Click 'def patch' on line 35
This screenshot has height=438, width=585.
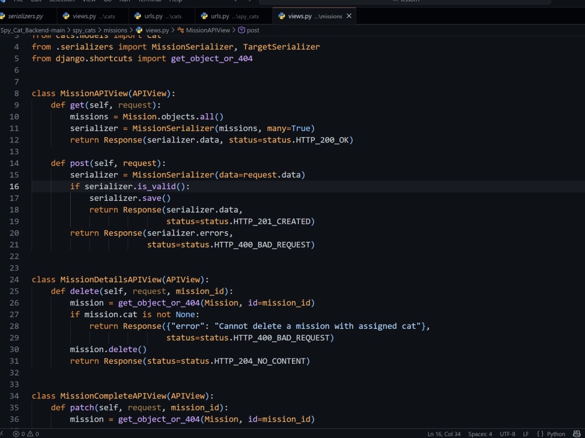pyautogui.click(x=73, y=408)
